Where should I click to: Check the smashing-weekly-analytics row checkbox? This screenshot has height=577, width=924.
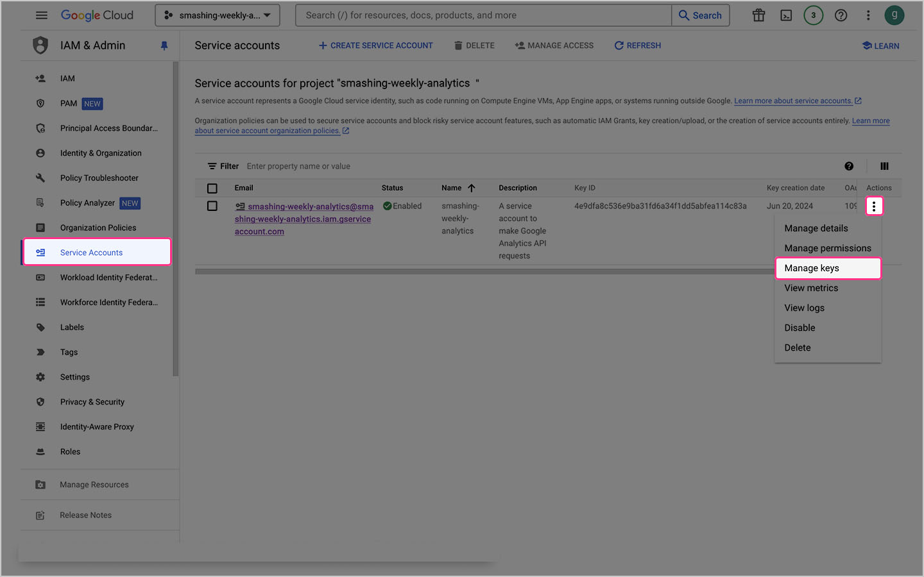point(212,206)
